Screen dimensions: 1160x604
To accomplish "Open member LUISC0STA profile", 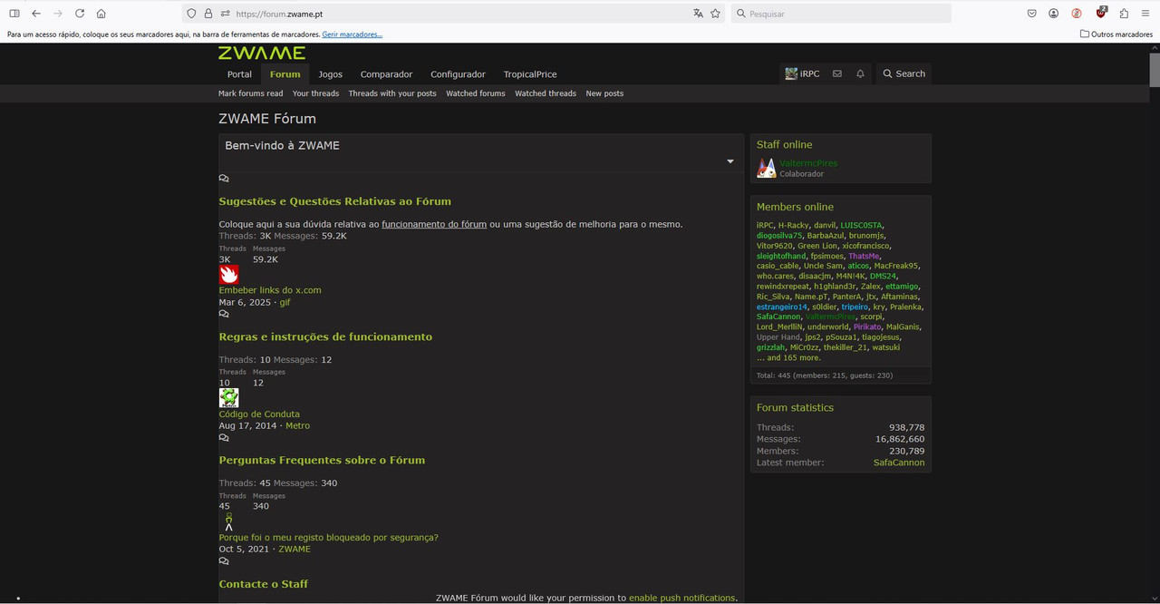I will tap(861, 225).
